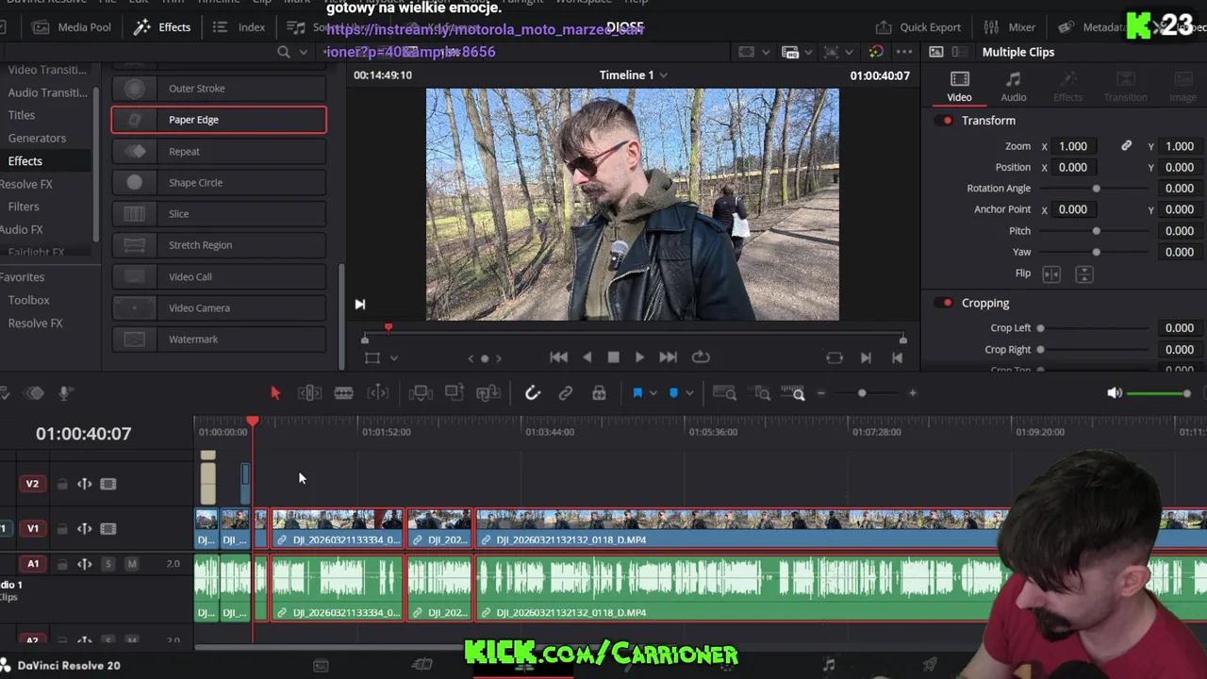Click the Match Frame icon

pyautogui.click(x=835, y=357)
